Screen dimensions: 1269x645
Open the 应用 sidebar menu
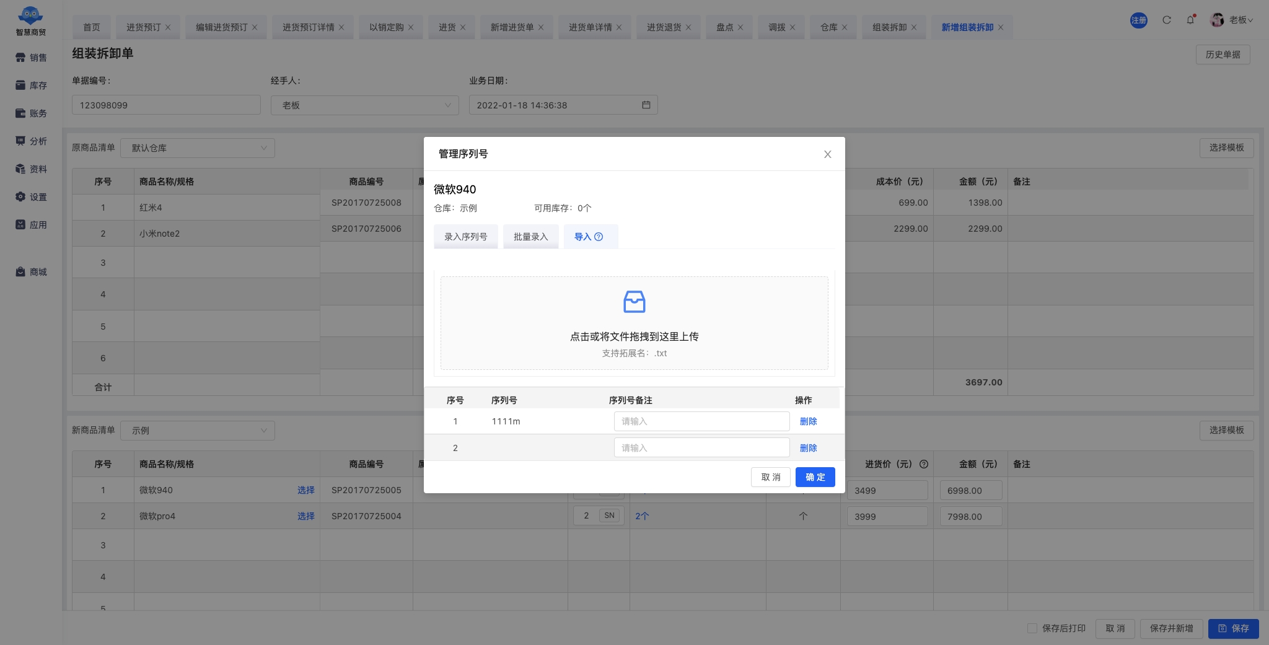(x=31, y=225)
